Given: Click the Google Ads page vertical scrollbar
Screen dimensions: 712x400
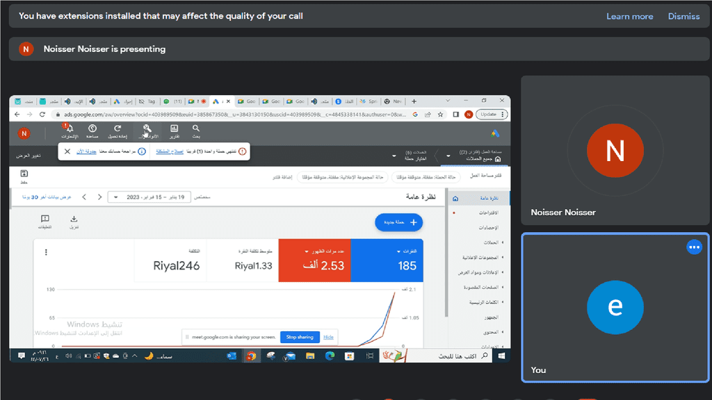Looking at the screenshot, I should click(x=447, y=254).
